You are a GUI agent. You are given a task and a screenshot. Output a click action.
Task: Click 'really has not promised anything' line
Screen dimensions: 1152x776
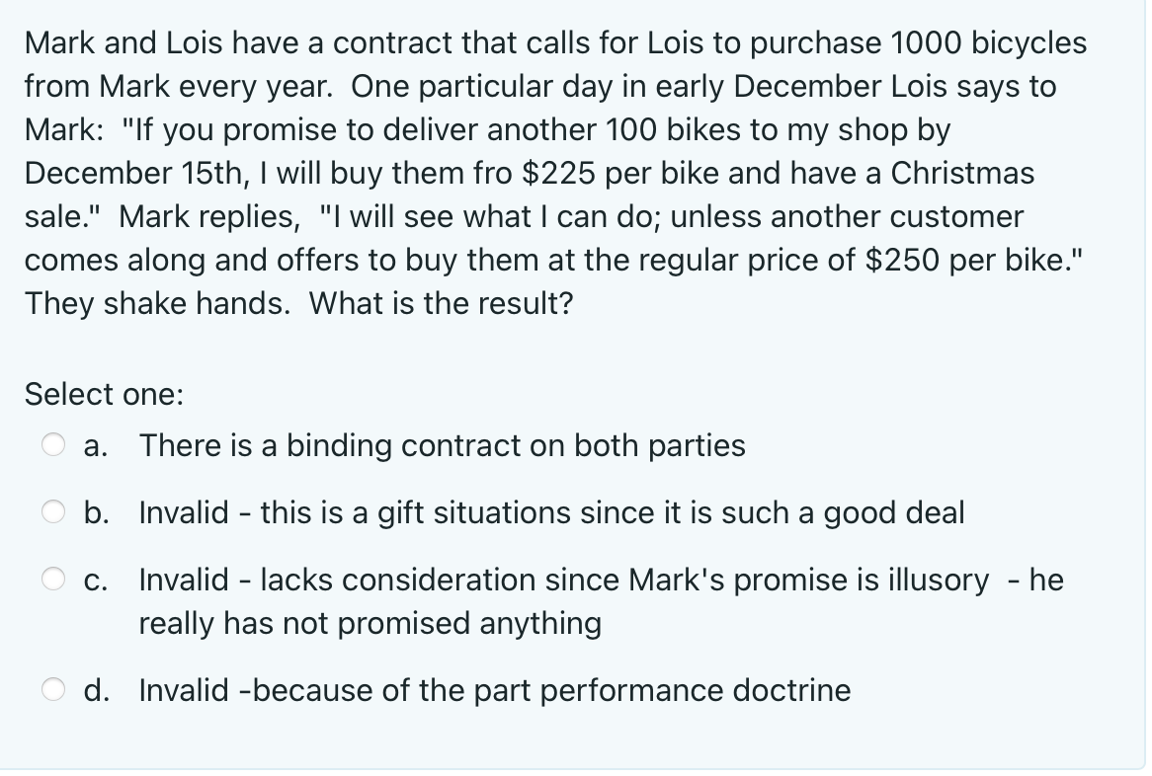click(x=370, y=623)
